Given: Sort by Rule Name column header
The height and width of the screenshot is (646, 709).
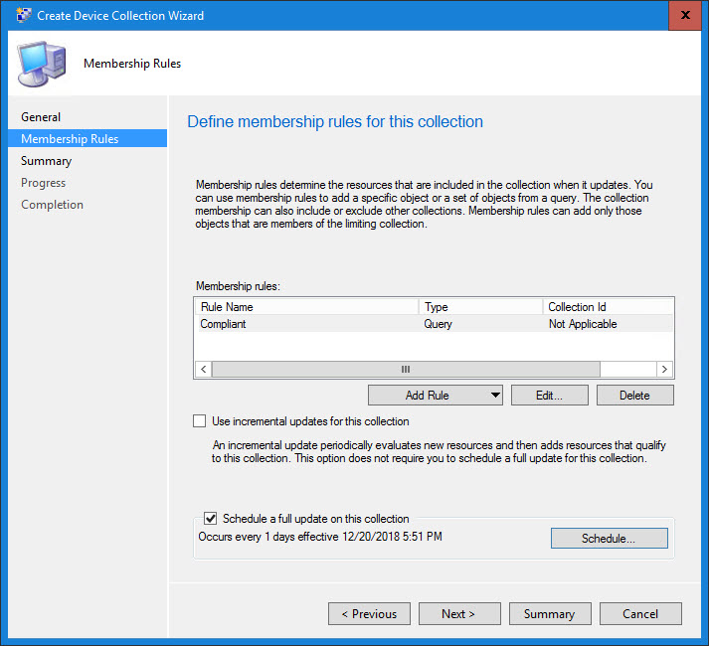Looking at the screenshot, I should pyautogui.click(x=306, y=307).
